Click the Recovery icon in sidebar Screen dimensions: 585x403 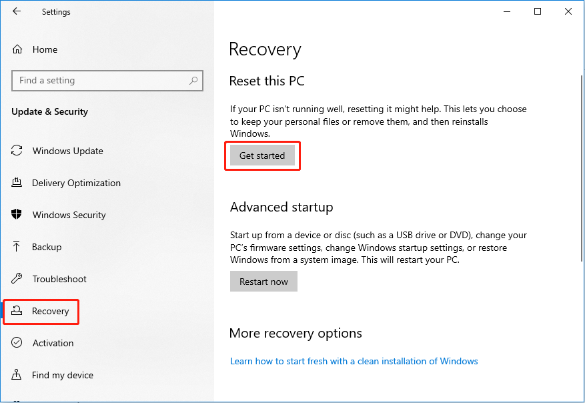coord(17,311)
